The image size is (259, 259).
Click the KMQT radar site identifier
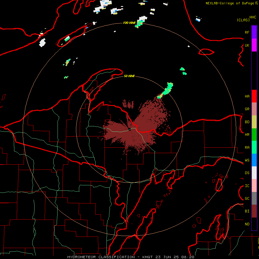point(148,257)
